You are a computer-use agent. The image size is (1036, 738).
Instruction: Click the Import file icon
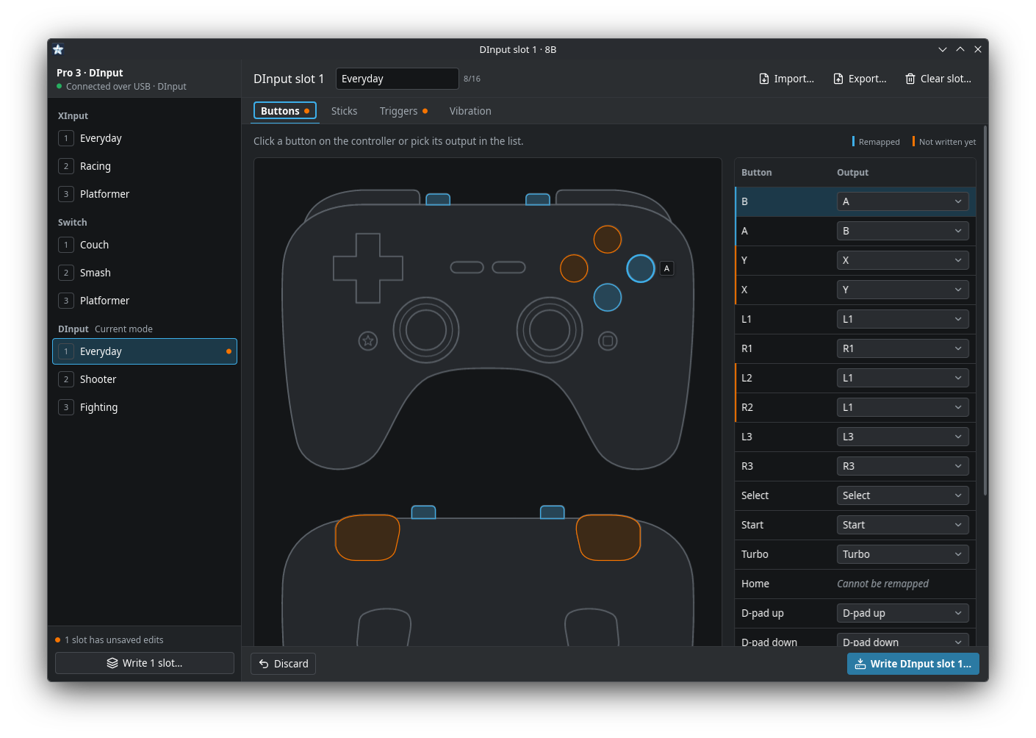click(764, 79)
